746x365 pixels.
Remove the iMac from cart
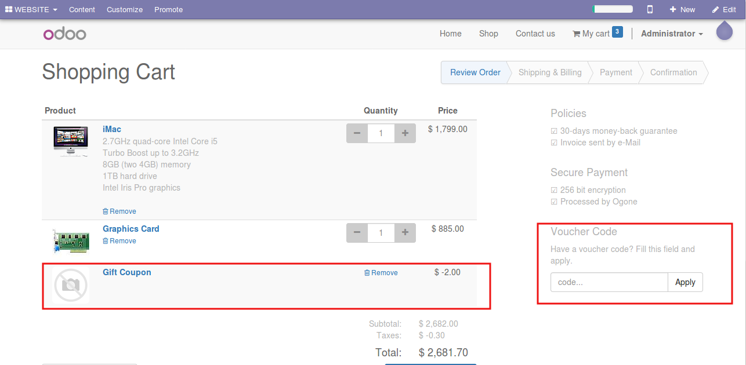(119, 211)
